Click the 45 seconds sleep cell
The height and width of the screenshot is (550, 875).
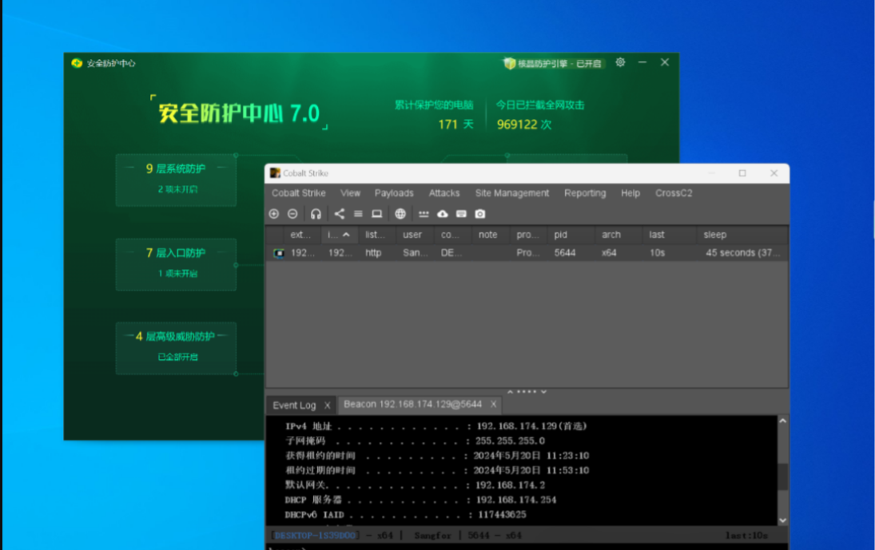(742, 253)
